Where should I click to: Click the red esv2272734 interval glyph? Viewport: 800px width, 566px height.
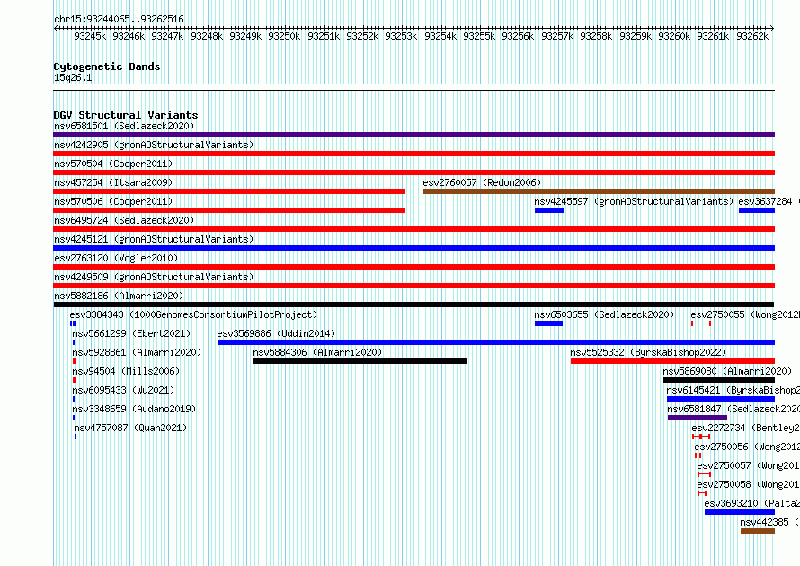click(701, 437)
